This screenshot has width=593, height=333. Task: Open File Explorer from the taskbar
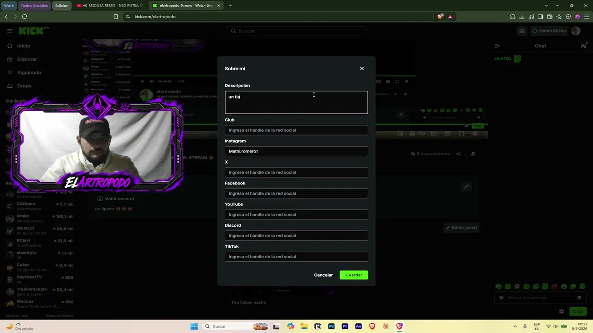click(304, 327)
